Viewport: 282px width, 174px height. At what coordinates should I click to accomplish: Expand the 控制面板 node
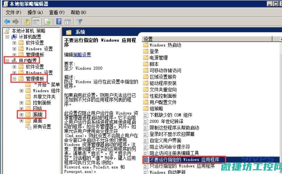pos(21,102)
